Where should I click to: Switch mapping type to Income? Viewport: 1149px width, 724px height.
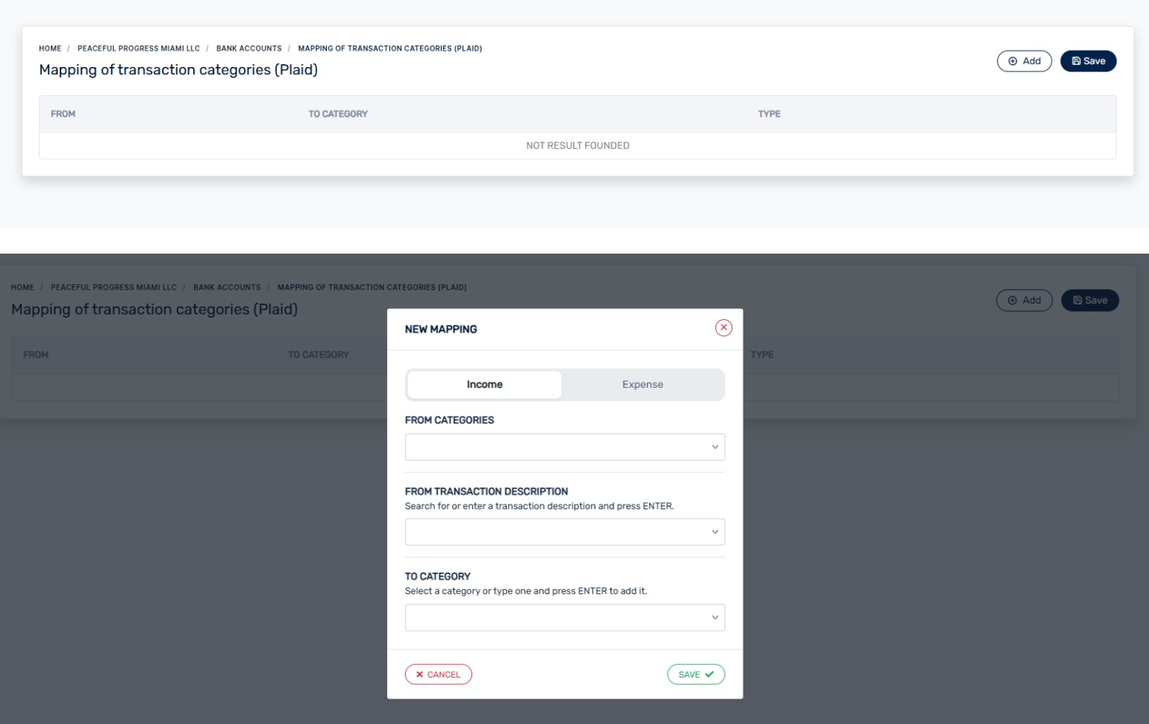coord(485,385)
